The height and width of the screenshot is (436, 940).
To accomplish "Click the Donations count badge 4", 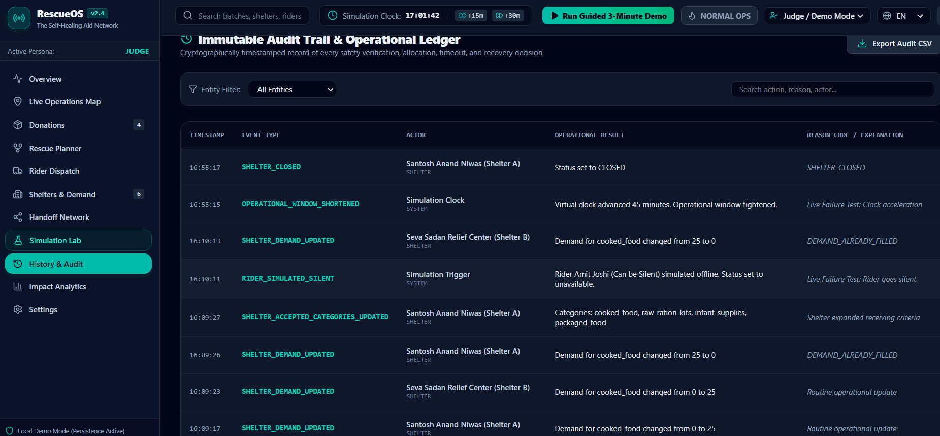I will (x=139, y=125).
